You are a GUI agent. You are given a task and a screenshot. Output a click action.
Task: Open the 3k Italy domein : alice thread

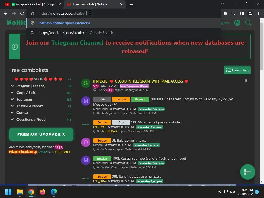point(129,140)
